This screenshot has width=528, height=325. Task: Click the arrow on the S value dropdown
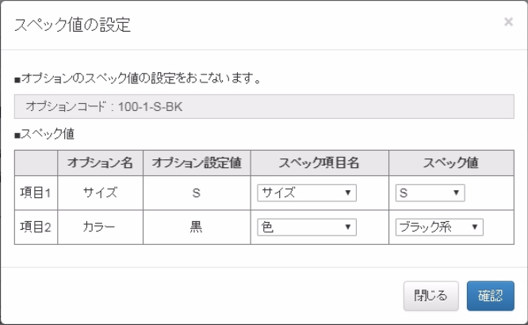tap(457, 193)
